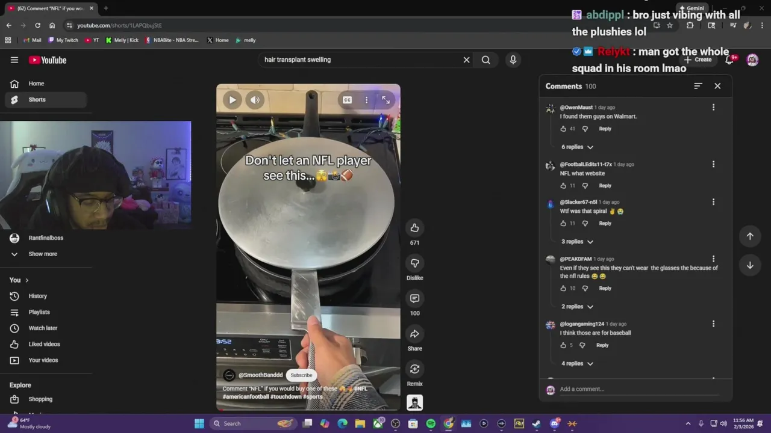Open Spotify from the taskbar
Screen dimensions: 771x433
point(431,423)
